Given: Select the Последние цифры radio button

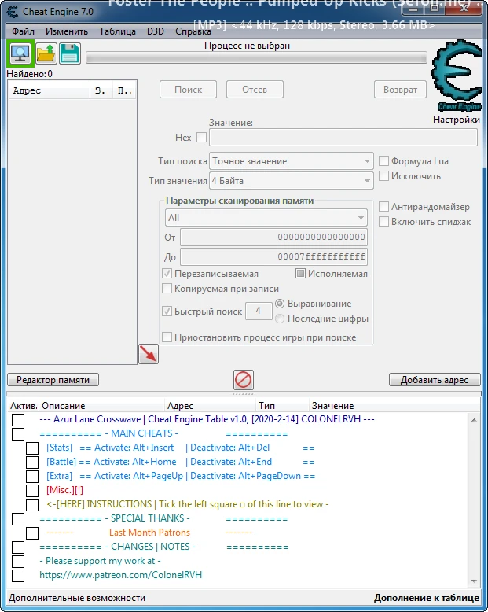Looking at the screenshot, I should (280, 319).
